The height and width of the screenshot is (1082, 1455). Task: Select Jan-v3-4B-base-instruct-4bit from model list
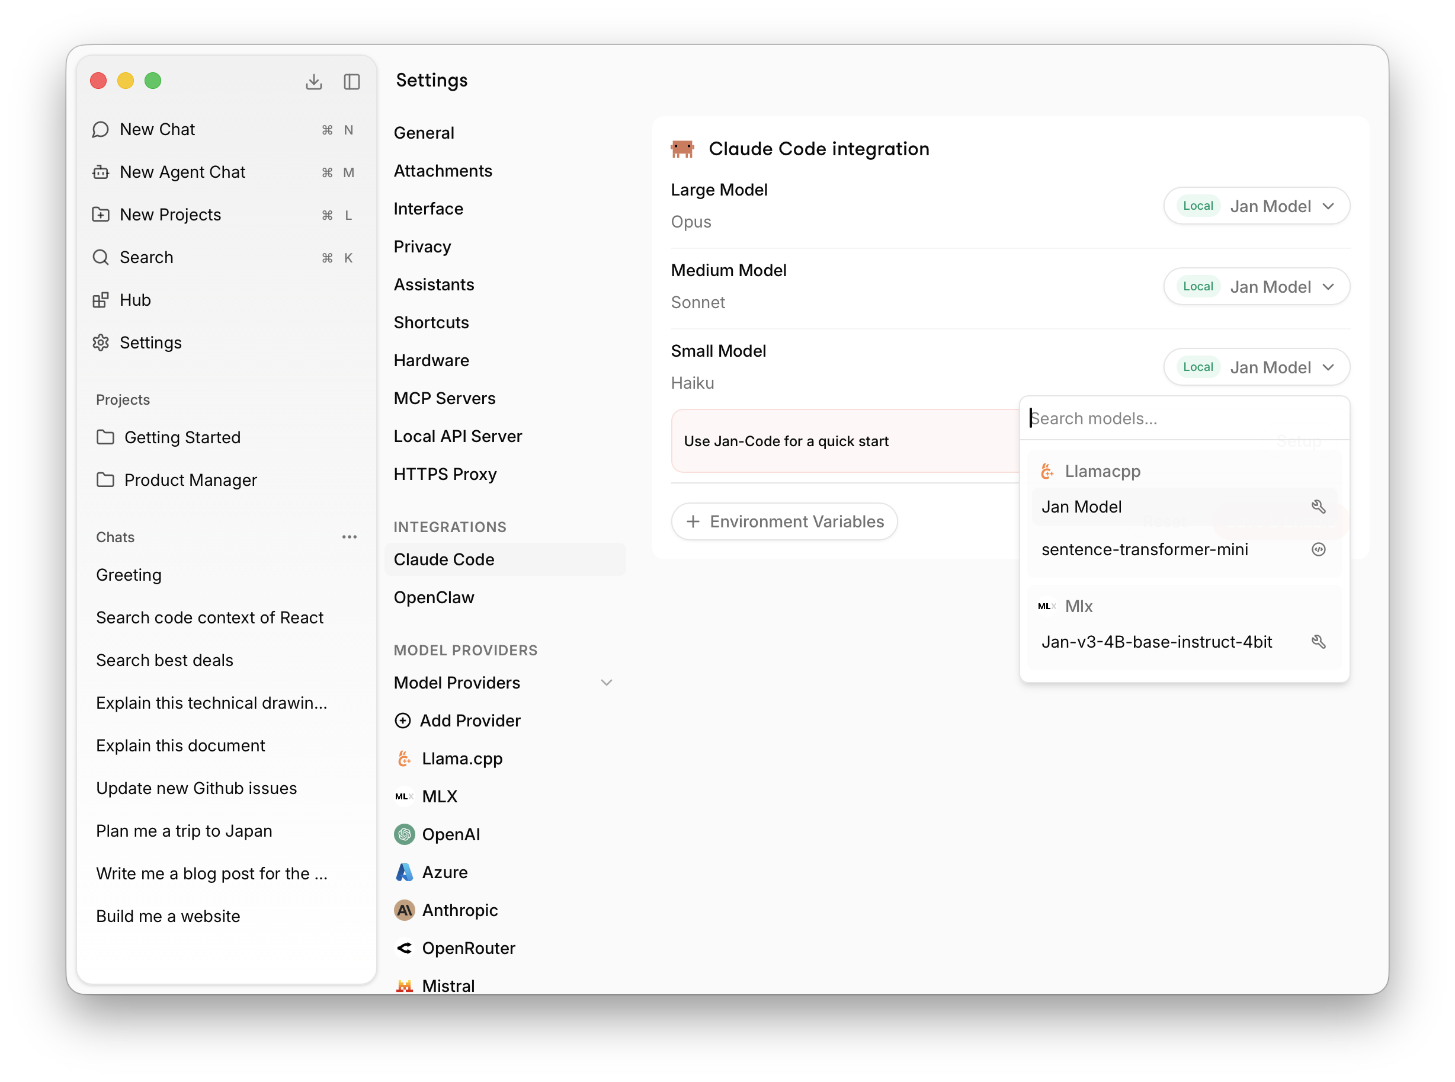[1156, 642]
